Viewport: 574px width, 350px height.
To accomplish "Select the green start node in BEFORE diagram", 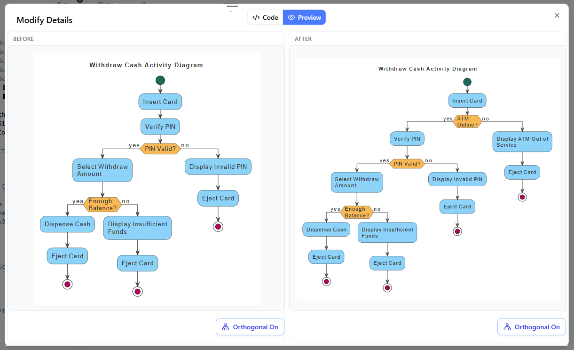I will [x=160, y=80].
